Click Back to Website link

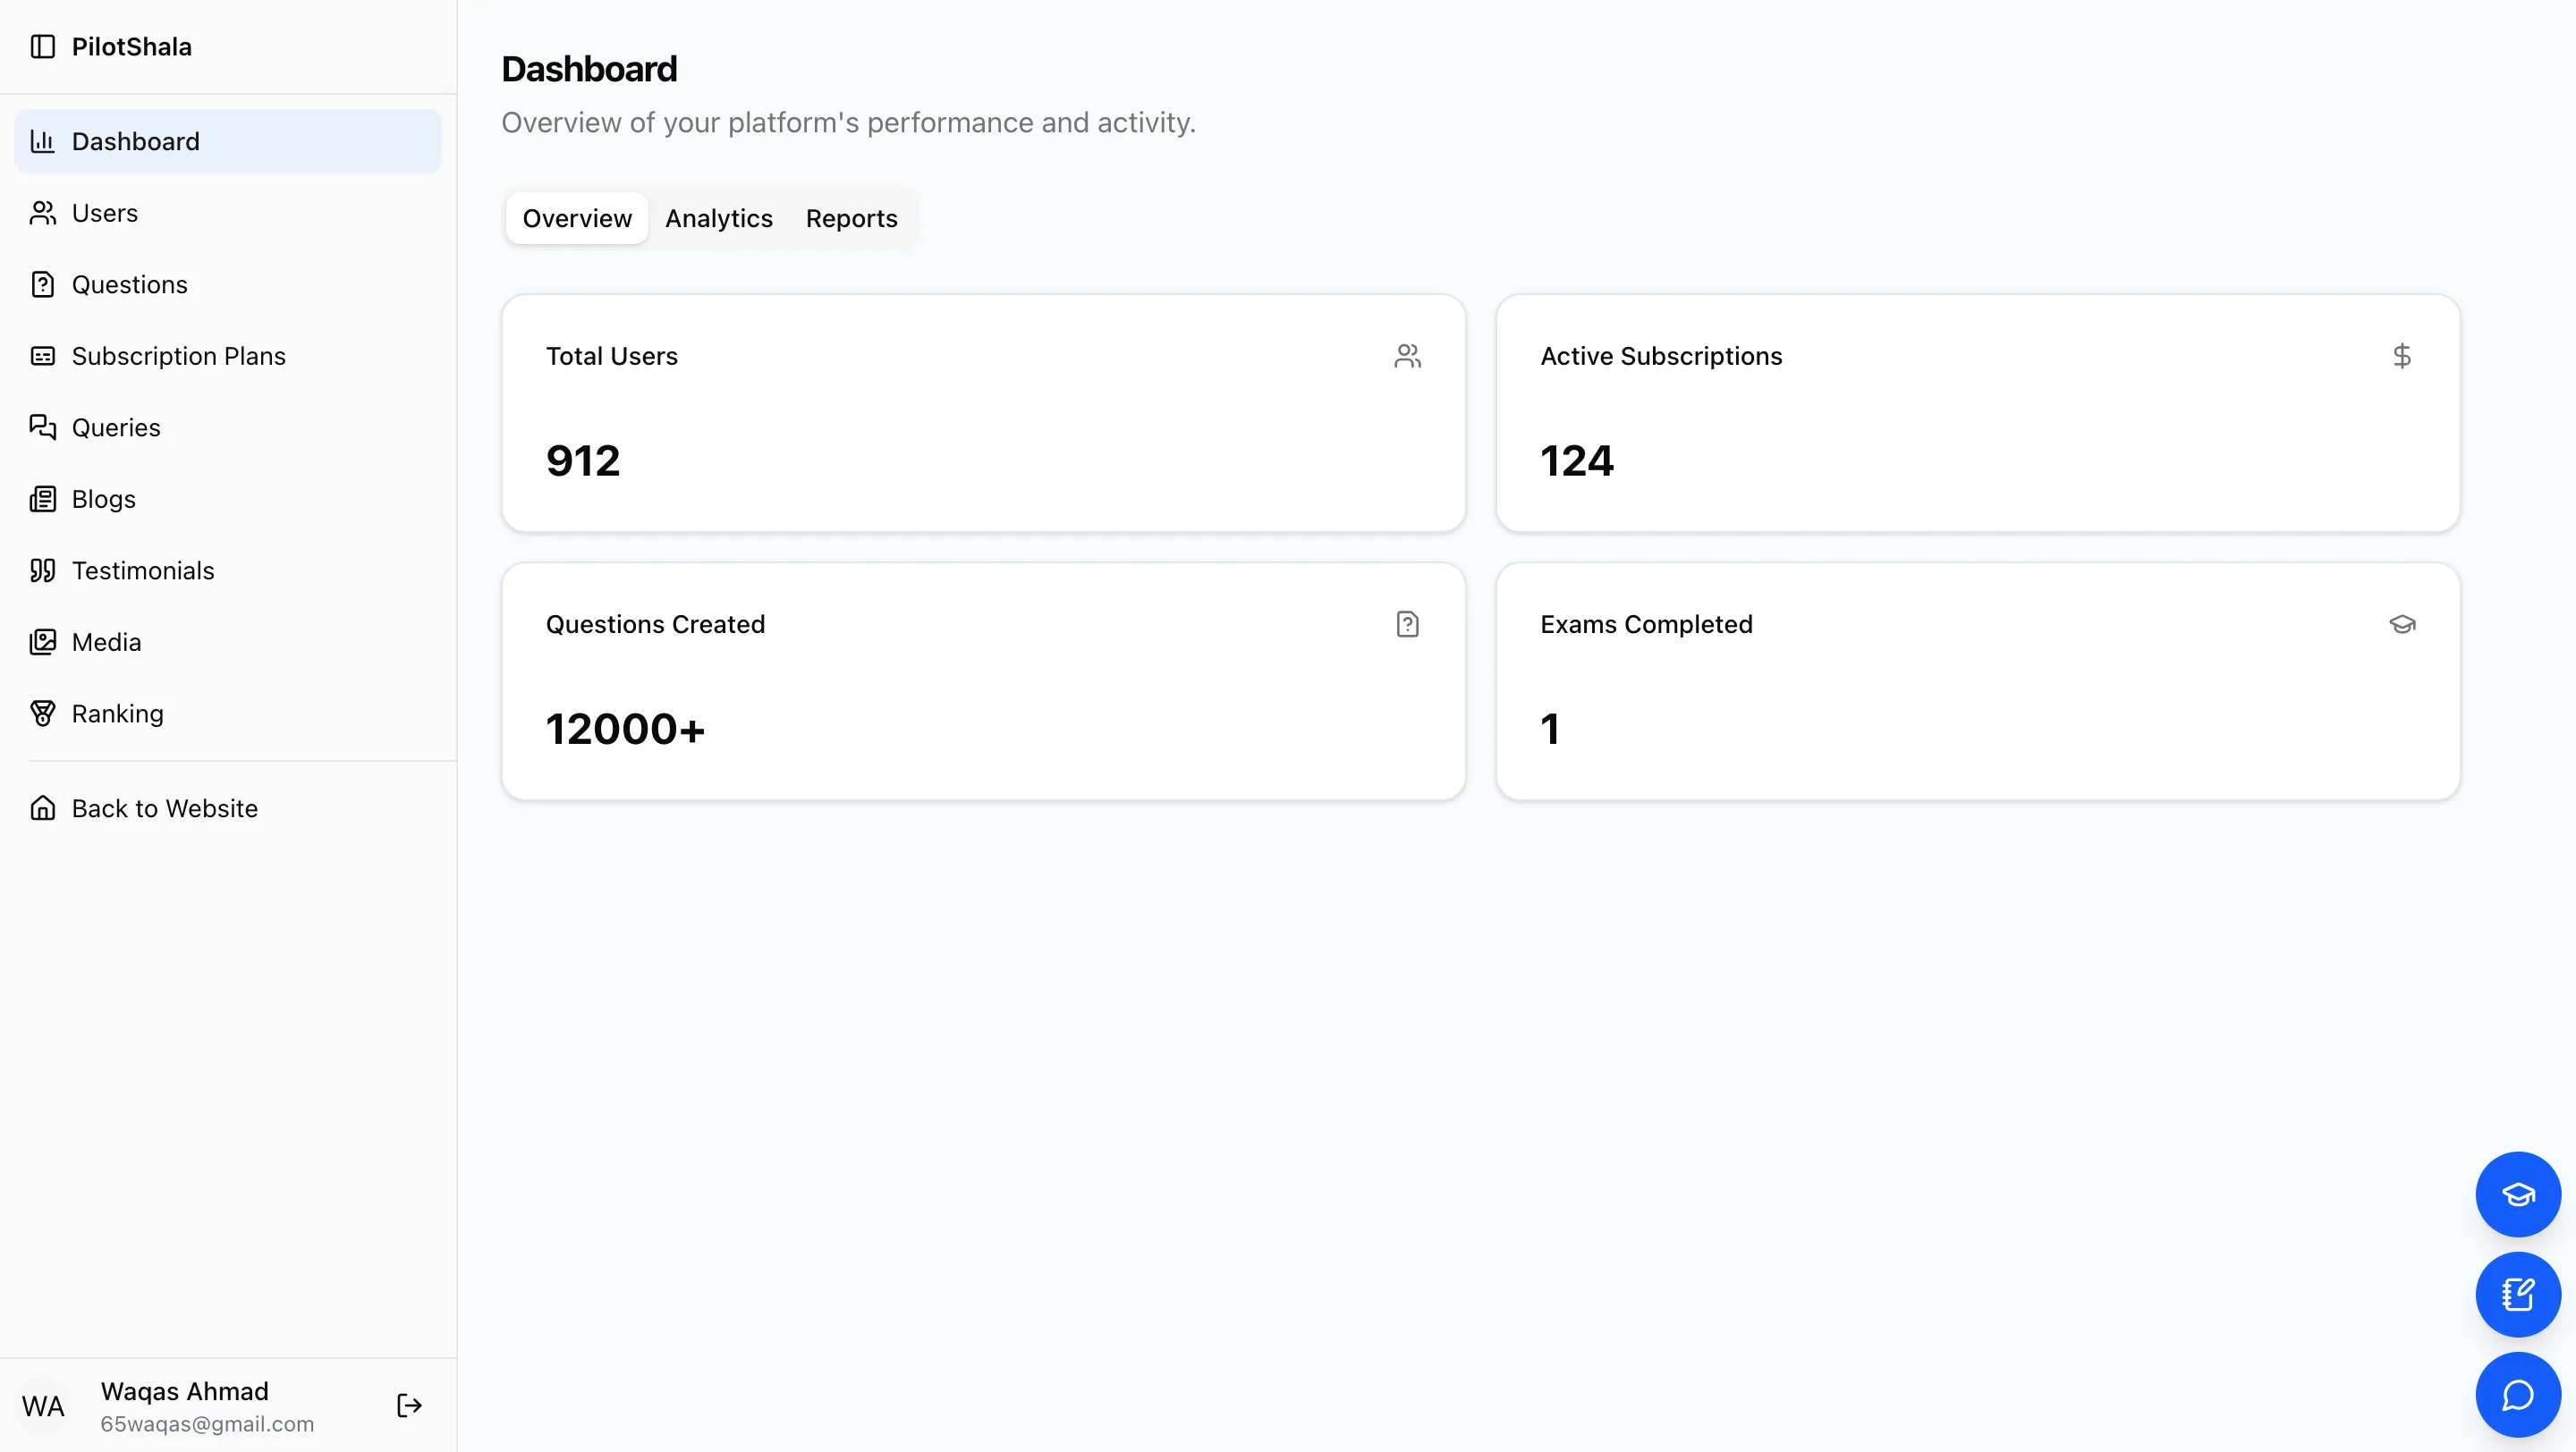click(x=164, y=807)
